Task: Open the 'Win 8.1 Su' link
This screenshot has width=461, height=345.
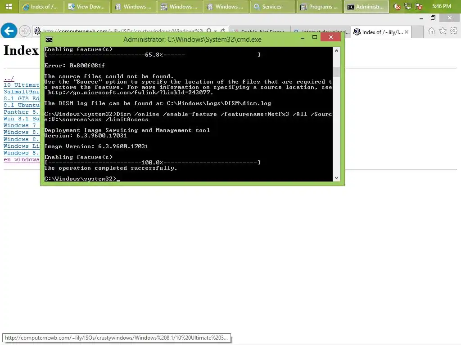Action: tap(22, 119)
